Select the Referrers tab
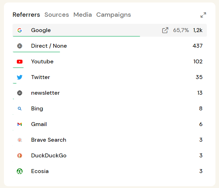This screenshot has width=219, height=188. point(26,15)
